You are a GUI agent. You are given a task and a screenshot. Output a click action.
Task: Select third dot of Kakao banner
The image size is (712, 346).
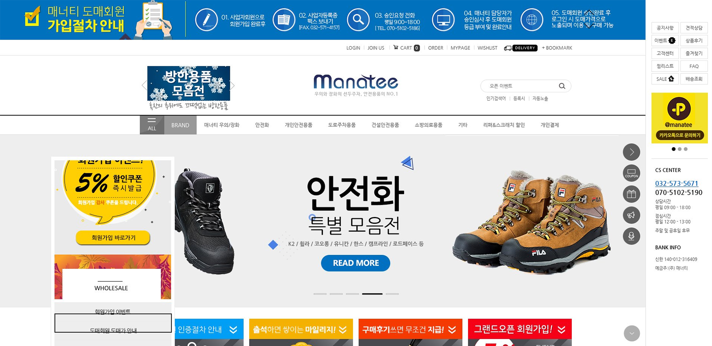coord(686,149)
